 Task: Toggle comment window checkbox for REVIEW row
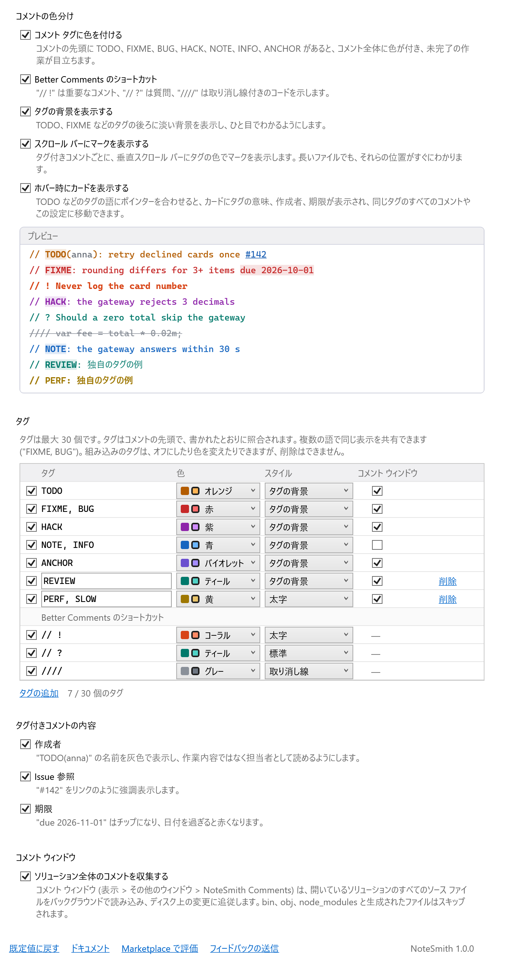click(x=377, y=581)
